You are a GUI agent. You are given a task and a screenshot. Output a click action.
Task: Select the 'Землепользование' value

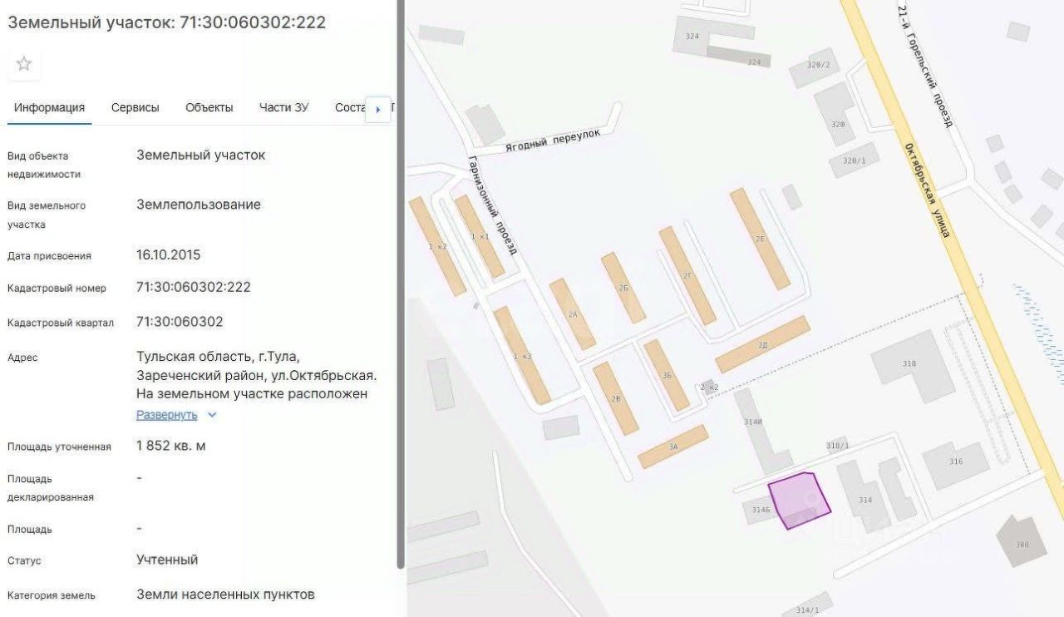(199, 205)
